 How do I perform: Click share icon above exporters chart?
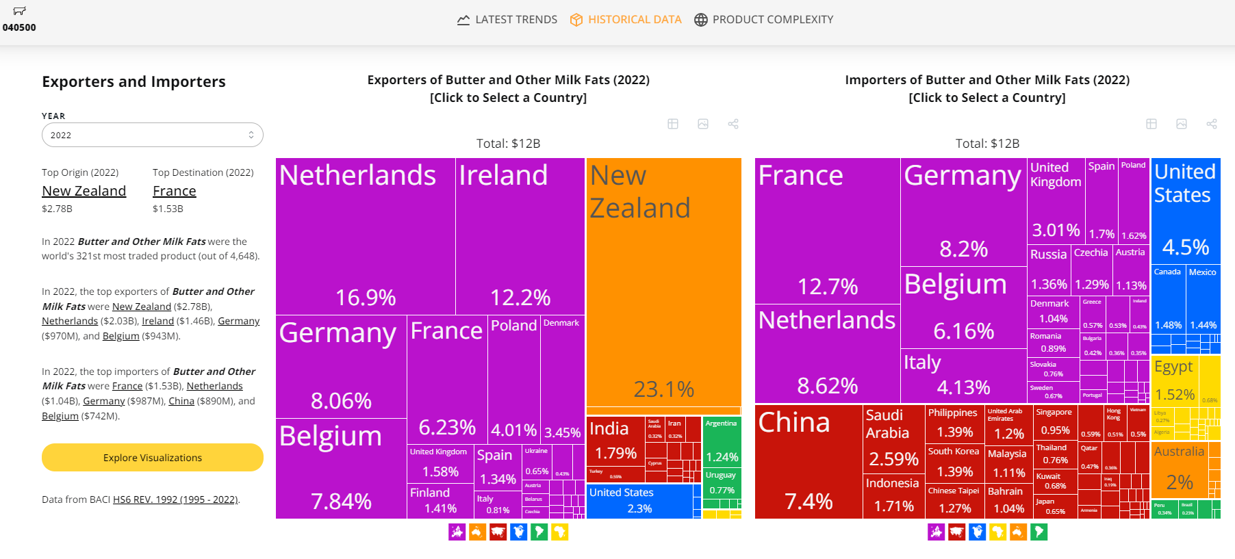click(733, 124)
